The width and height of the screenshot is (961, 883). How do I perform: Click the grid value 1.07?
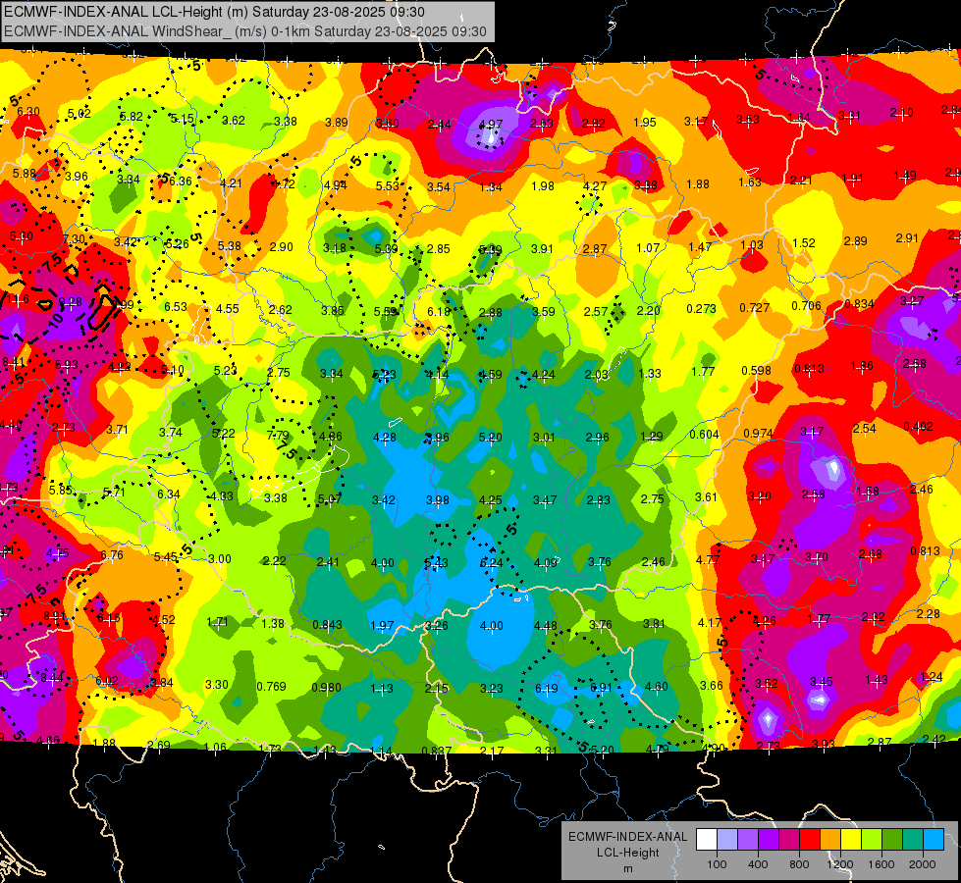pyautogui.click(x=648, y=248)
